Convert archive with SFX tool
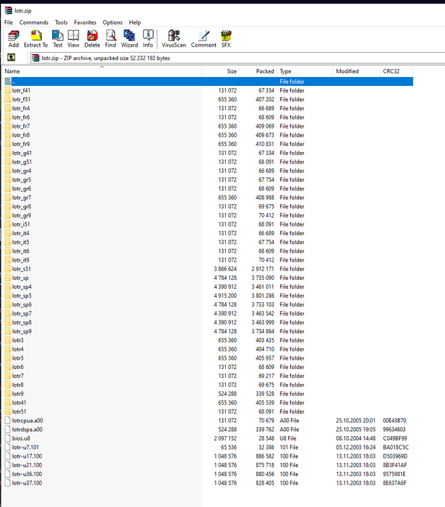The height and width of the screenshot is (507, 445). (x=226, y=39)
